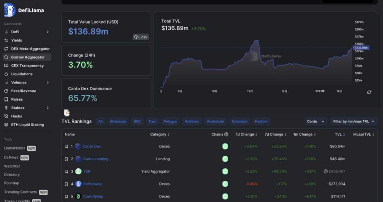Open Filter by min/max TVL dropdown
This screenshot has height=202, width=383.
point(354,121)
